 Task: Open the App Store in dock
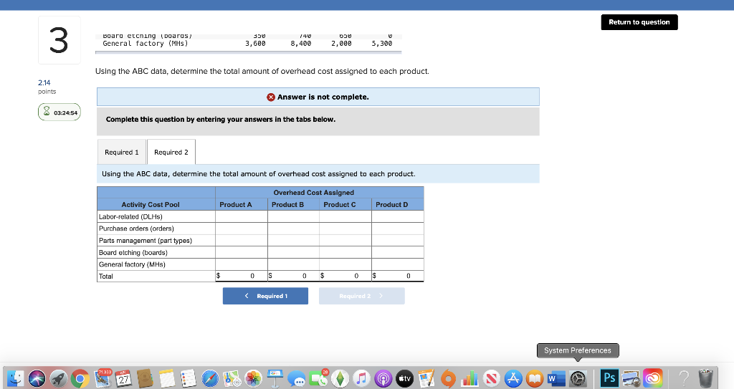(513, 378)
